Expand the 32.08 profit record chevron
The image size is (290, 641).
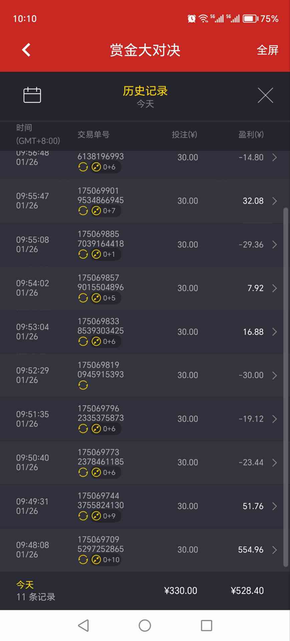click(274, 201)
